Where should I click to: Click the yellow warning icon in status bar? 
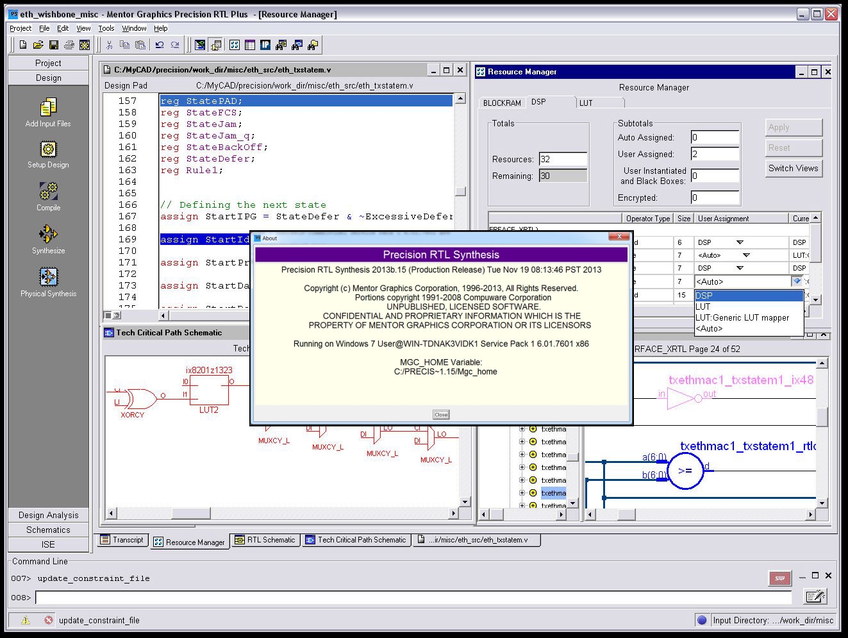coord(25,620)
